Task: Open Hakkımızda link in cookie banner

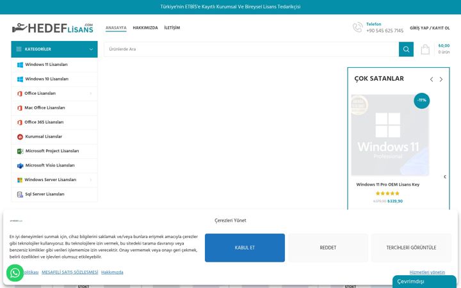Action: point(112,273)
